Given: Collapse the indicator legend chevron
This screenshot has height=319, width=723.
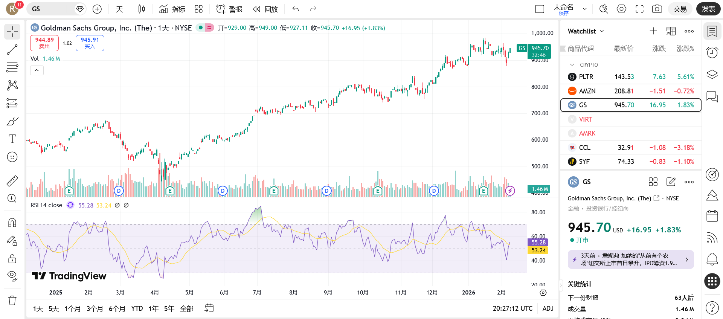Looking at the screenshot, I should pyautogui.click(x=37, y=70).
